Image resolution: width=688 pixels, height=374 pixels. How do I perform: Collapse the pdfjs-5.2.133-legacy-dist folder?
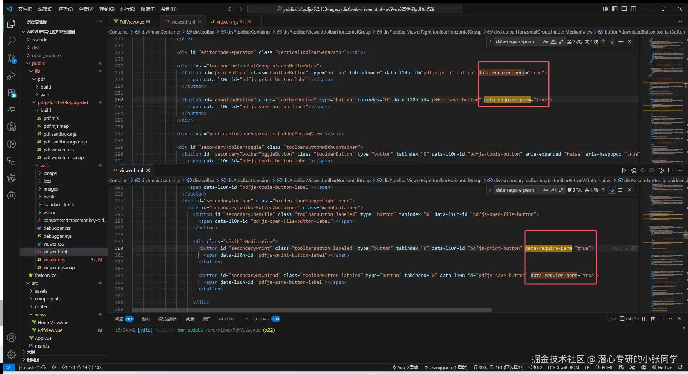pyautogui.click(x=63, y=102)
